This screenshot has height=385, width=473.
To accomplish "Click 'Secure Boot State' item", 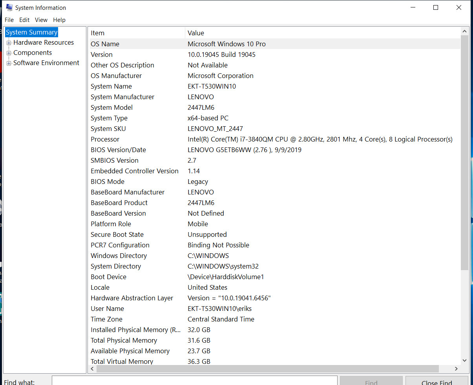I will [x=117, y=234].
